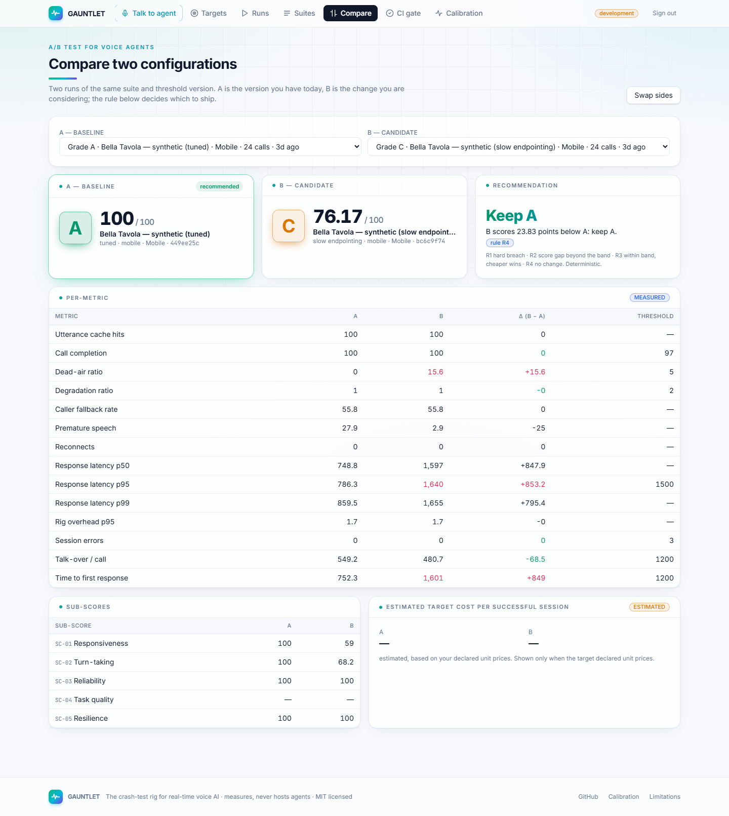Click the CI gate checkmark circle icon
Viewport: 729px width, 816px height.
390,13
